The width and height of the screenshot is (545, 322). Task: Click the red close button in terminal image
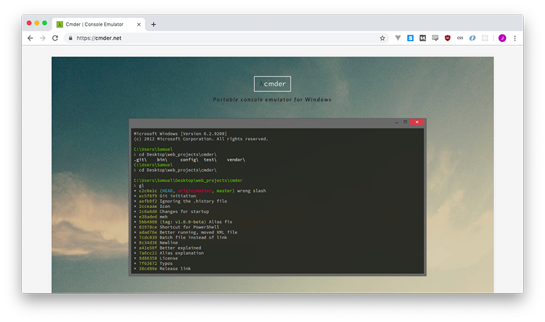pos(417,122)
